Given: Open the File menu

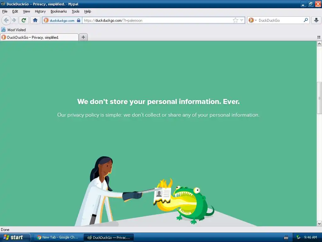Looking at the screenshot, I should tap(5, 11).
